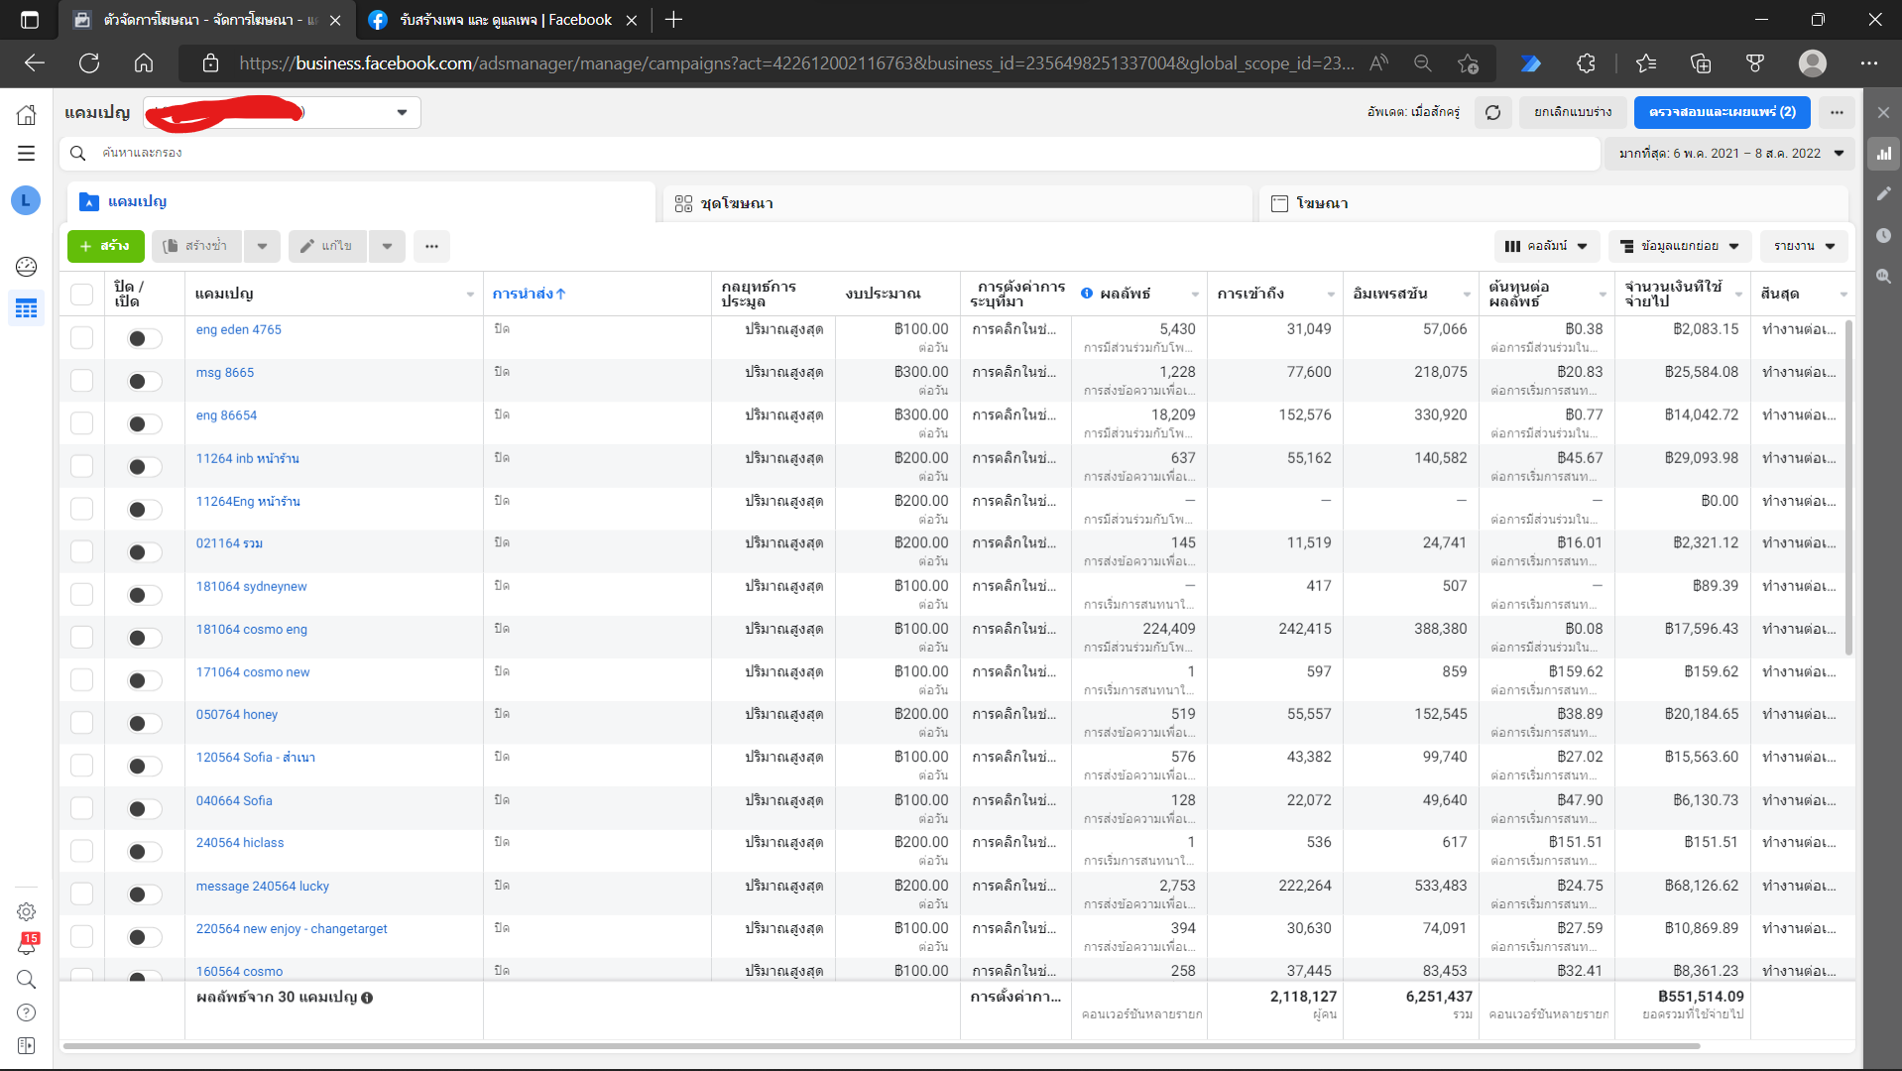Open the breakdown dropdown
The image size is (1902, 1071).
tap(1679, 246)
